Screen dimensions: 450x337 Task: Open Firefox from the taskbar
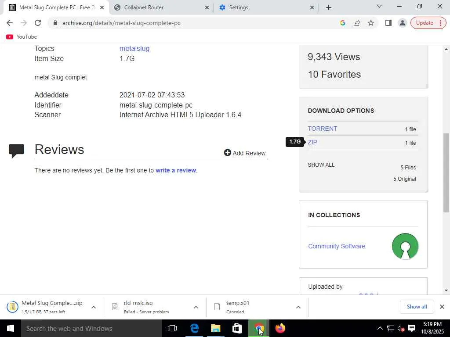tap(280, 328)
